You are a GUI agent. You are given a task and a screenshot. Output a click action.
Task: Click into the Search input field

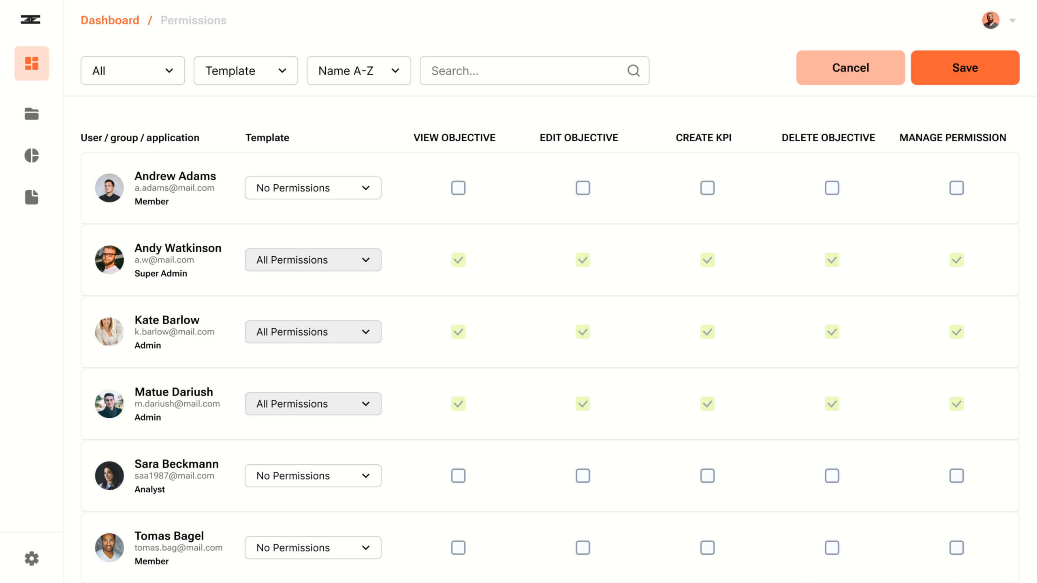click(x=523, y=71)
